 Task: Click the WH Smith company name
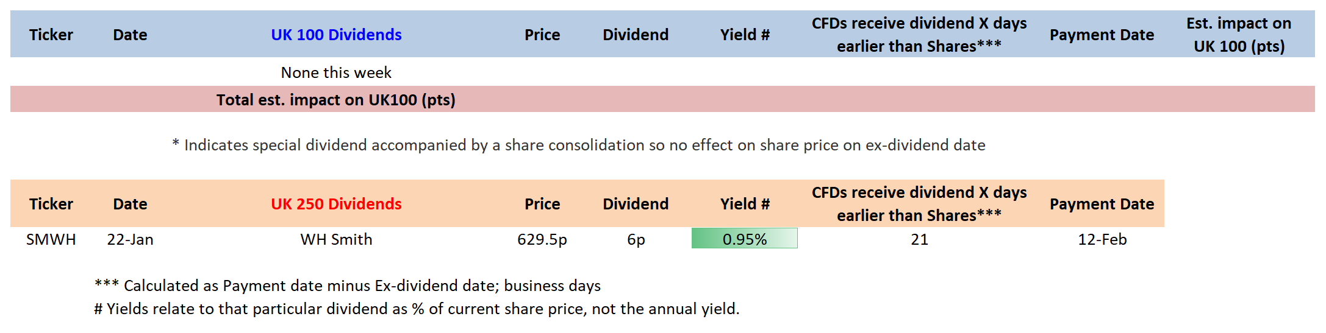pos(336,239)
